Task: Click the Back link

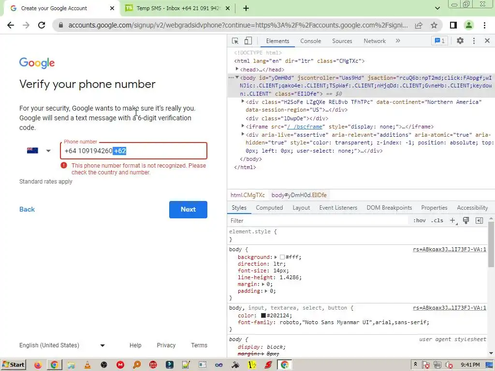Action: (27, 210)
